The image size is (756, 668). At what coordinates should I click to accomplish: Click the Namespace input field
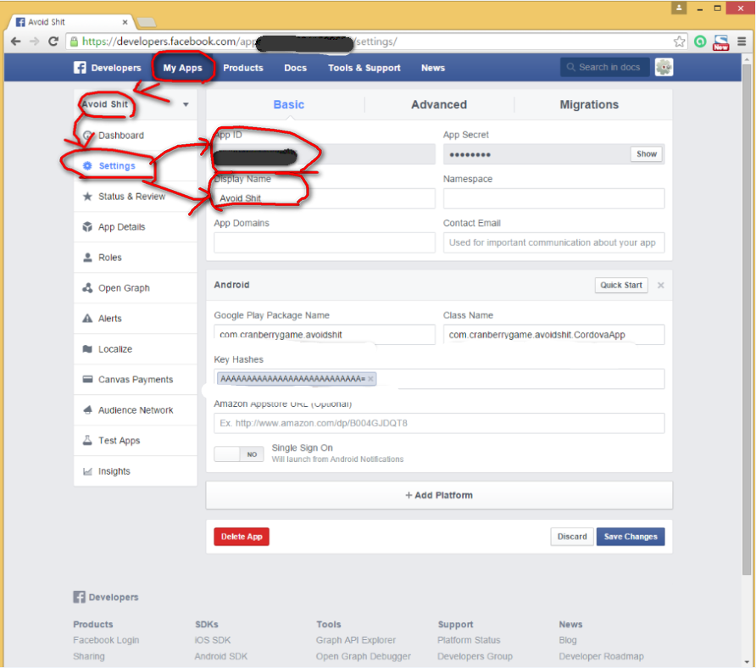[x=553, y=198]
